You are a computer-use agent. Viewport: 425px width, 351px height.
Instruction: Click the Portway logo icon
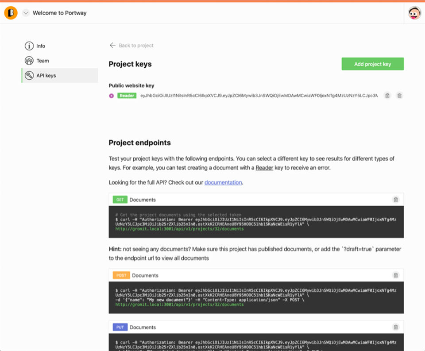click(x=11, y=13)
